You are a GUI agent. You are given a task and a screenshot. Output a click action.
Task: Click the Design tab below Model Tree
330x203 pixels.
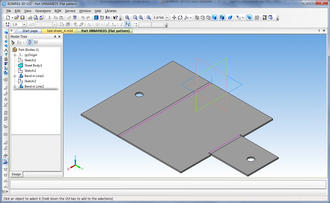[16, 174]
